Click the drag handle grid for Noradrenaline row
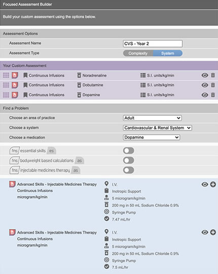This screenshot has height=274, width=218. click(6, 75)
